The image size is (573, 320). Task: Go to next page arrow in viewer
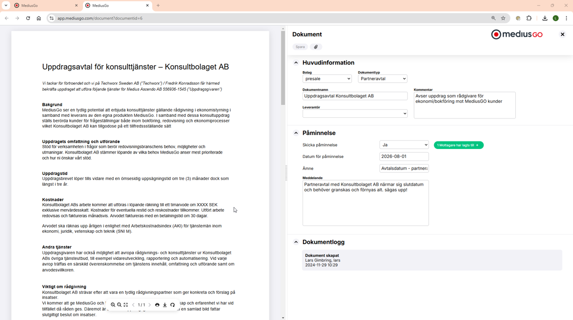point(149,304)
